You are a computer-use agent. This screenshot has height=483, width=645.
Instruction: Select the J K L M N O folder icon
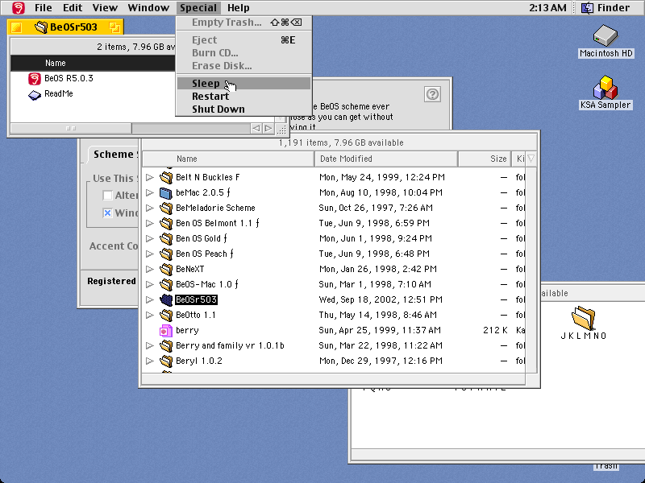pos(583,318)
